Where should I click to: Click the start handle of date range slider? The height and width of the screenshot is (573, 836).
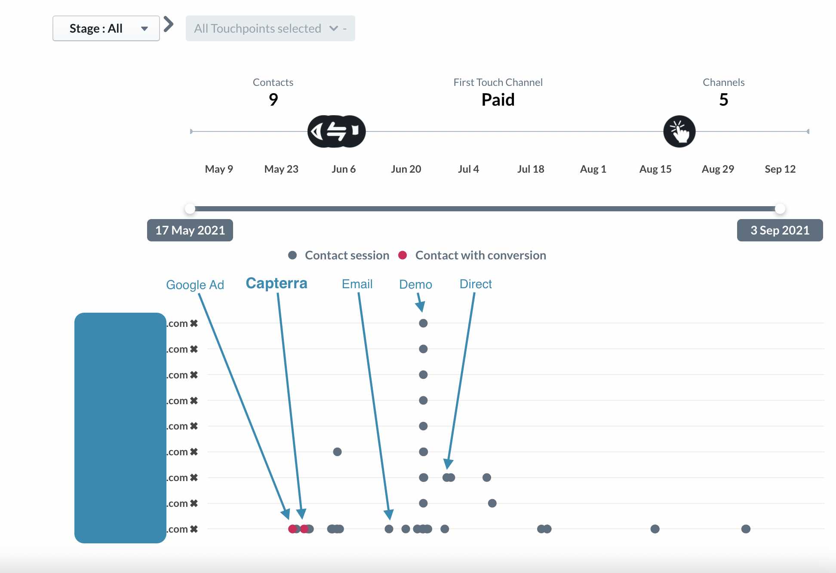(190, 209)
